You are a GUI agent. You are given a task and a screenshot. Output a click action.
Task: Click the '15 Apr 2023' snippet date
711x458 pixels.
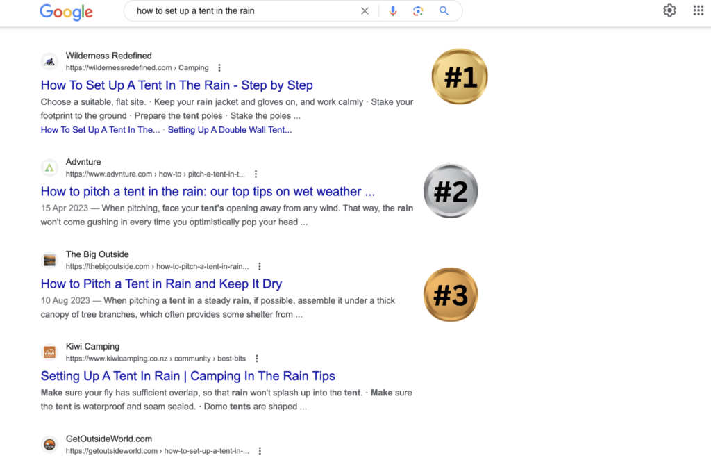point(65,208)
